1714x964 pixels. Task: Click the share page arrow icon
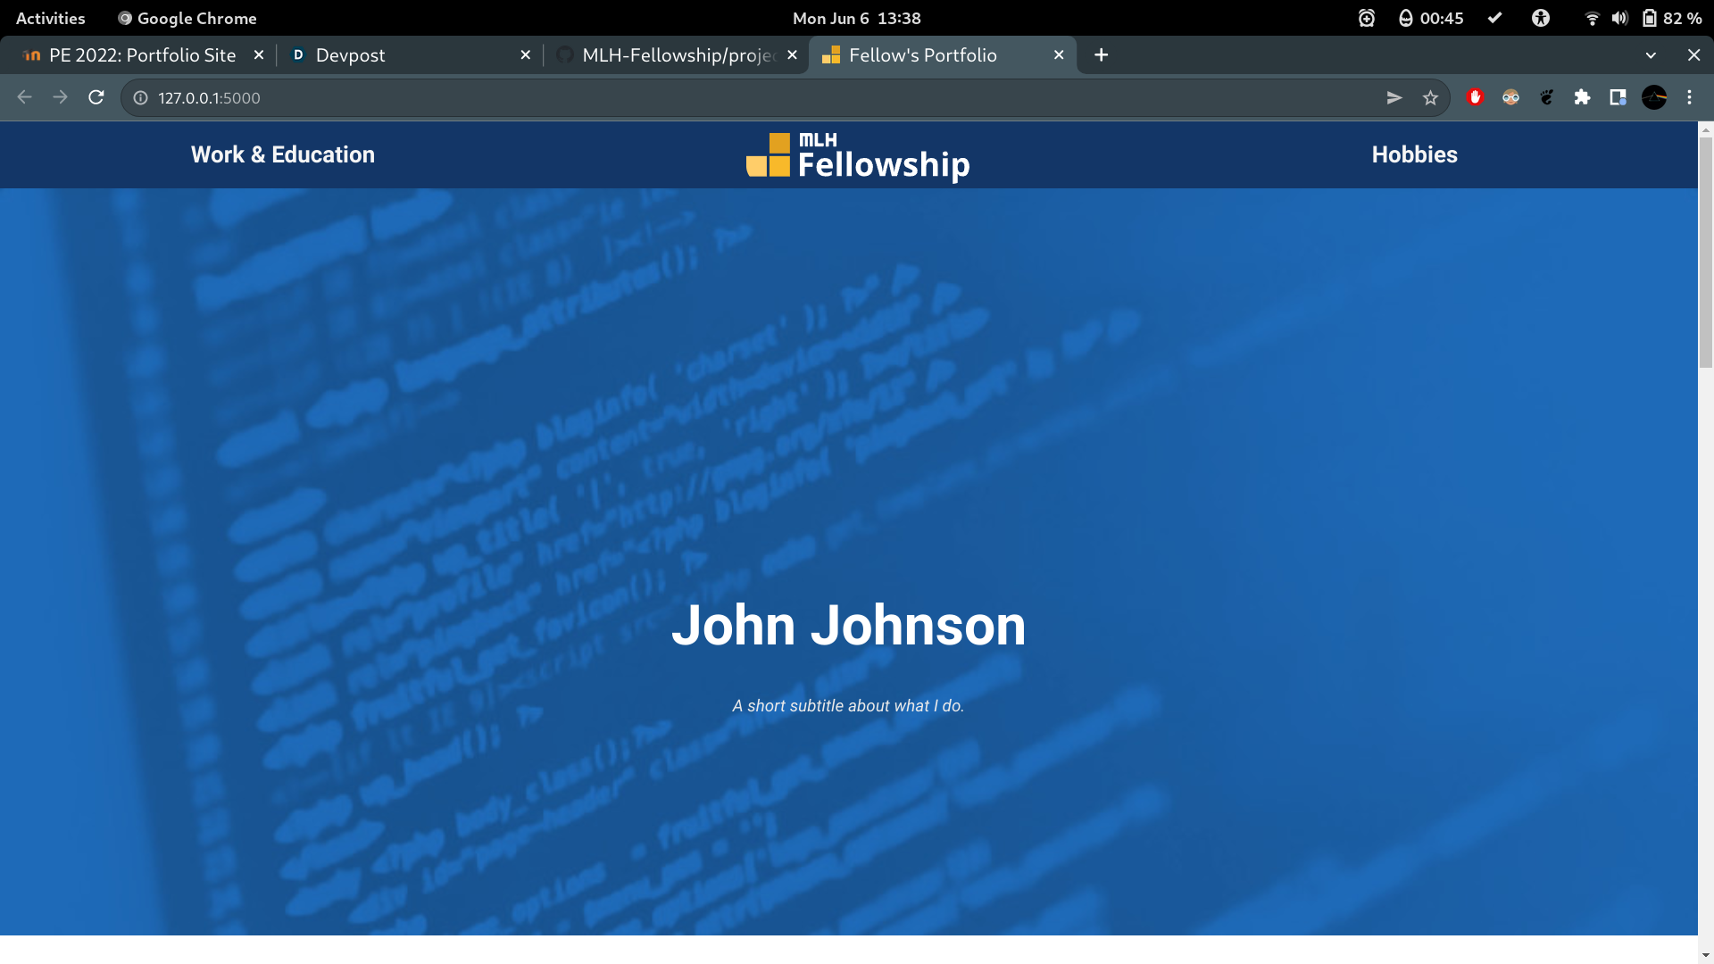click(x=1394, y=98)
